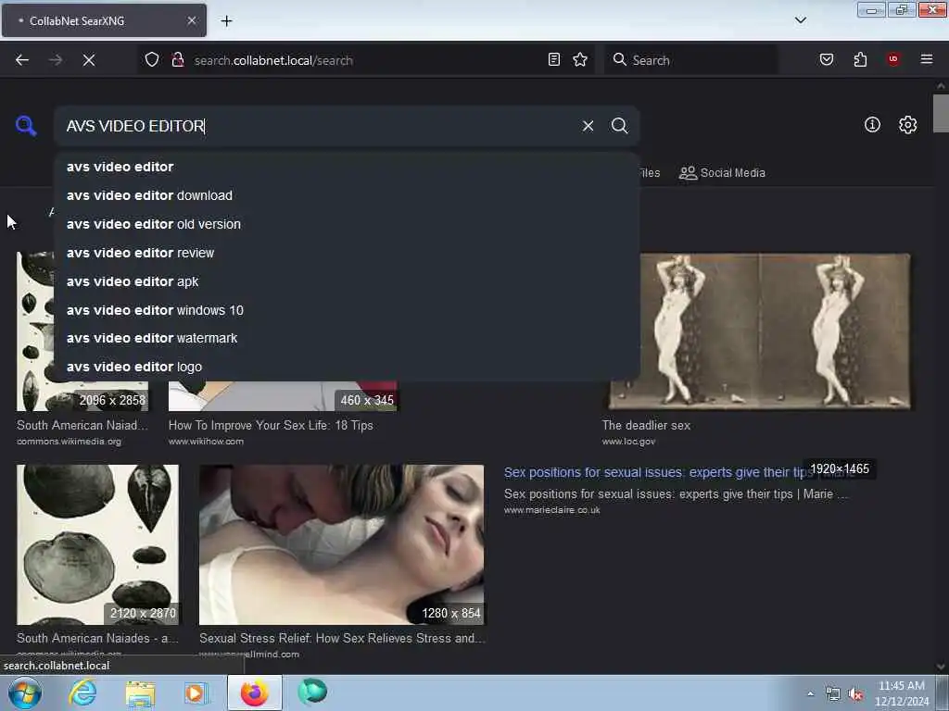Screen dimensions: 949x711
Task: Click the site security padlock icon
Action: pyautogui.click(x=178, y=60)
